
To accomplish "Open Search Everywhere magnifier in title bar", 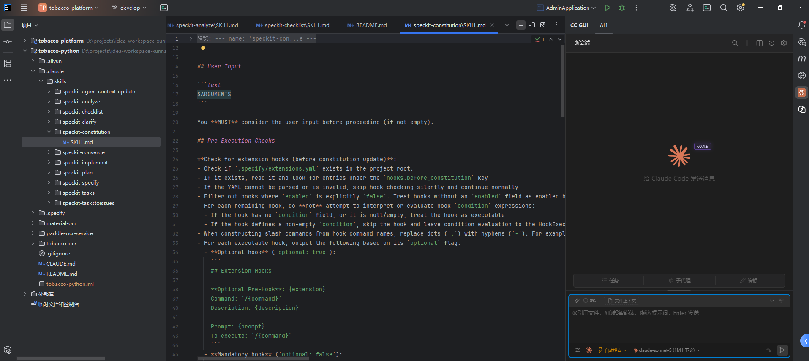I will (x=724, y=8).
